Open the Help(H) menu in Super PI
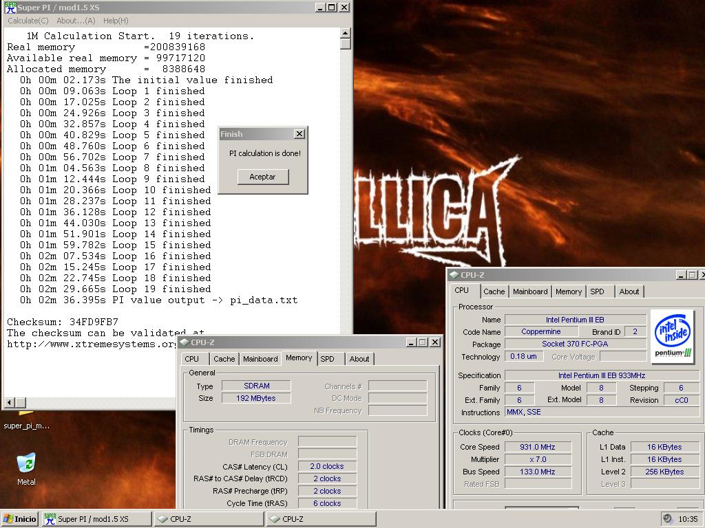 pos(116,21)
